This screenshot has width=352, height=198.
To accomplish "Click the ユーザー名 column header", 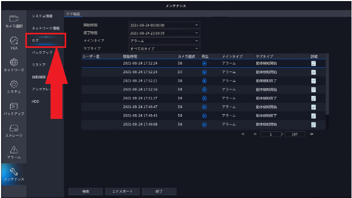I will [x=91, y=56].
